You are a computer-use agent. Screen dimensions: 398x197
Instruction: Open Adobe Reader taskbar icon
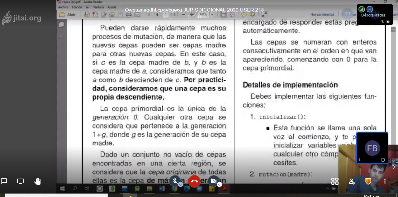(x=224, y=189)
